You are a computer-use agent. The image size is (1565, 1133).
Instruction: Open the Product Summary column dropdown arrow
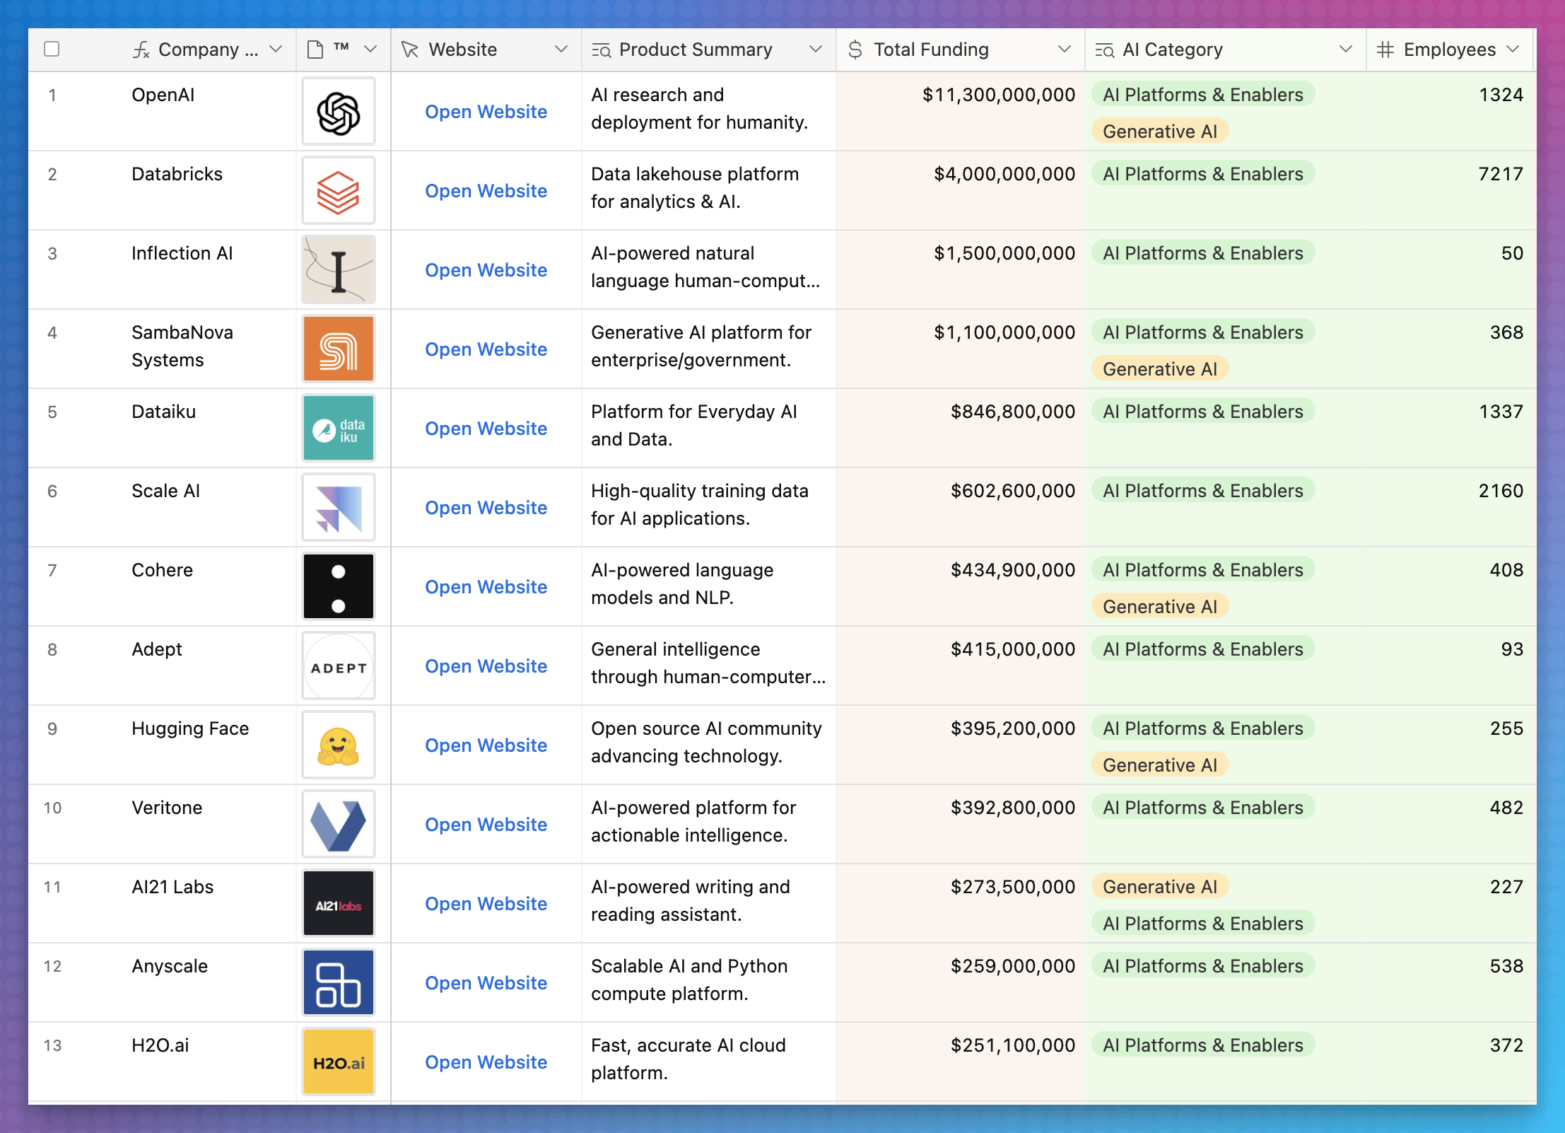pos(816,50)
